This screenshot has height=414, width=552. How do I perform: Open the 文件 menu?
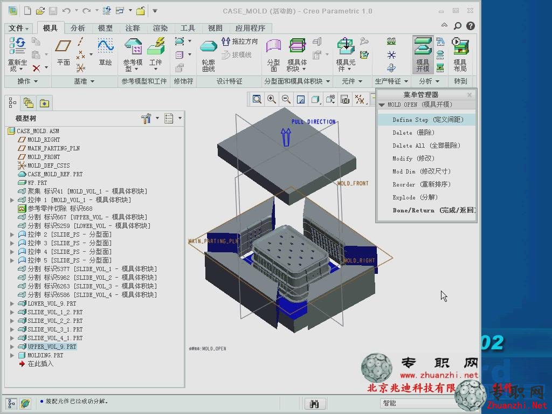tap(18, 28)
